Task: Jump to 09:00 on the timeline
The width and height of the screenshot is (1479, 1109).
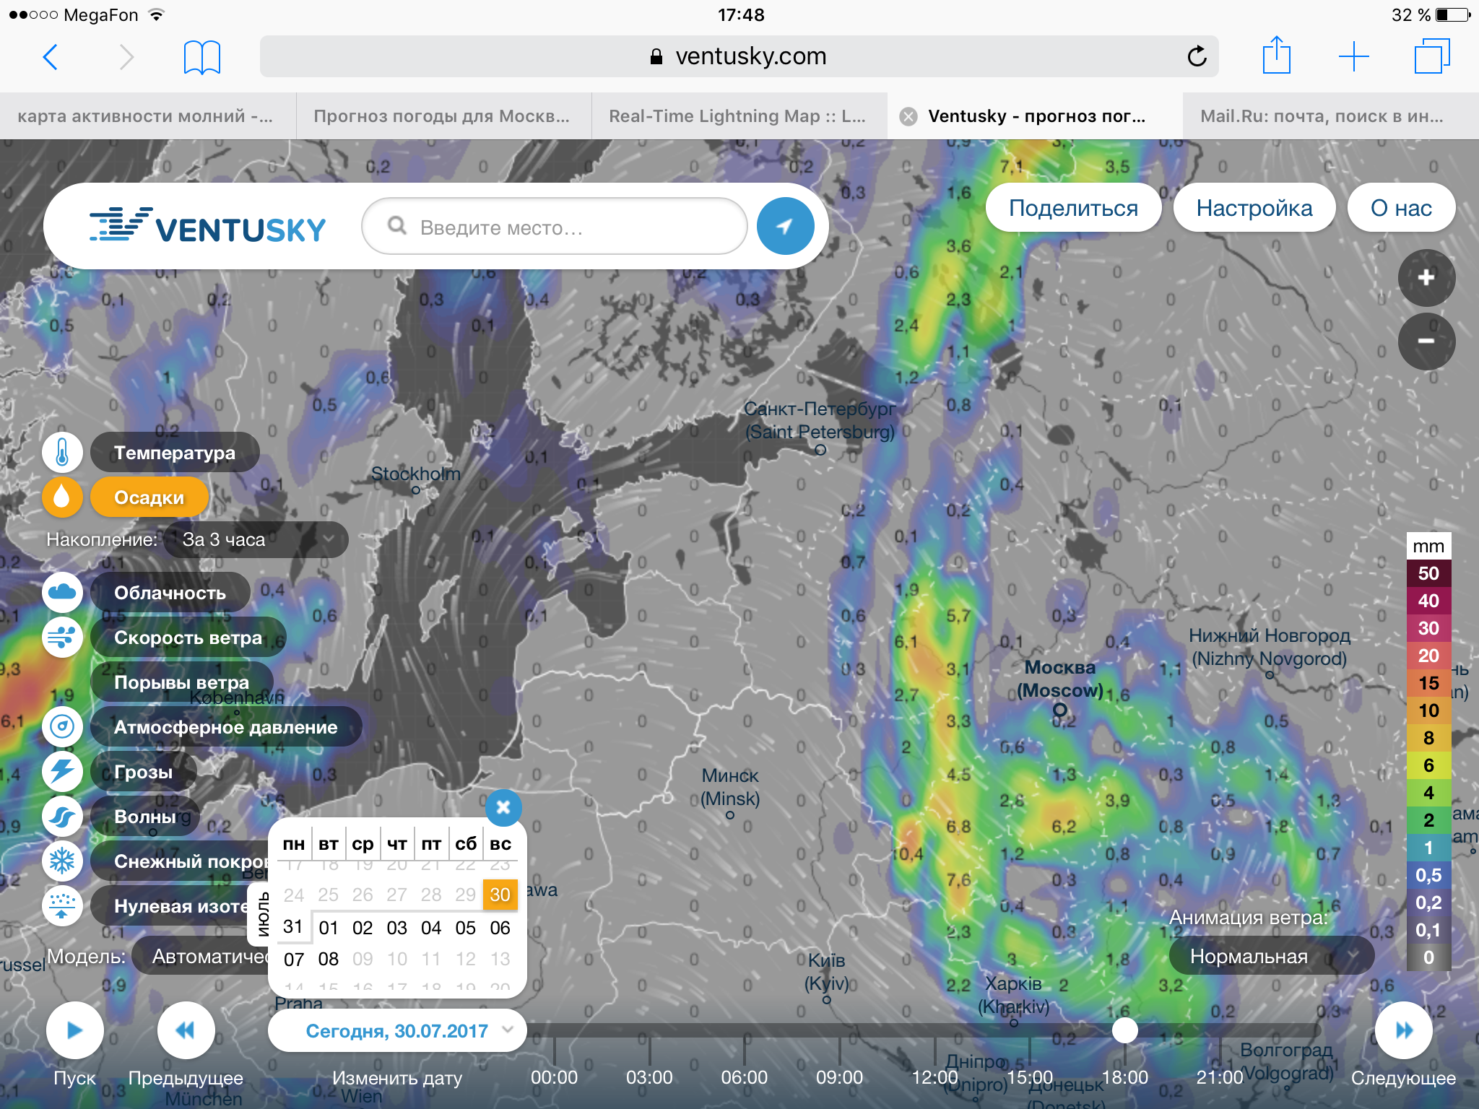Action: pyautogui.click(x=839, y=1077)
